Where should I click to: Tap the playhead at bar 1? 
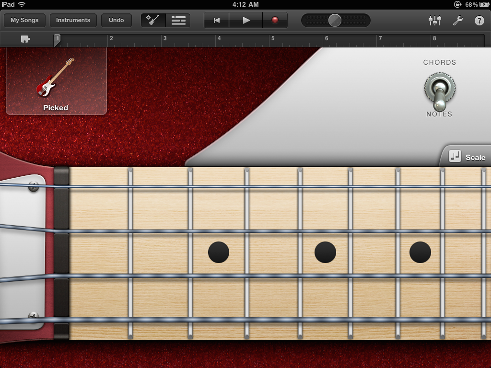57,40
